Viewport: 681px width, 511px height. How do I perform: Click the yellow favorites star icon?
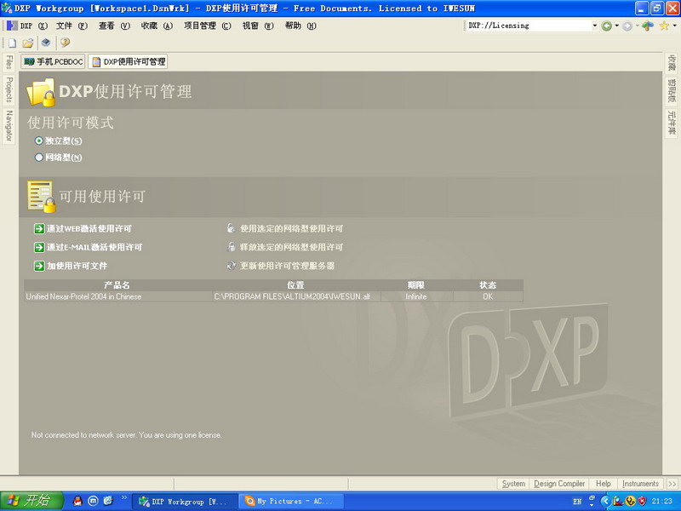664,26
